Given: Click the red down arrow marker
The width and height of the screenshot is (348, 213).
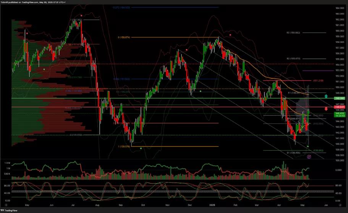Looking at the screenshot, I should [x=325, y=109].
